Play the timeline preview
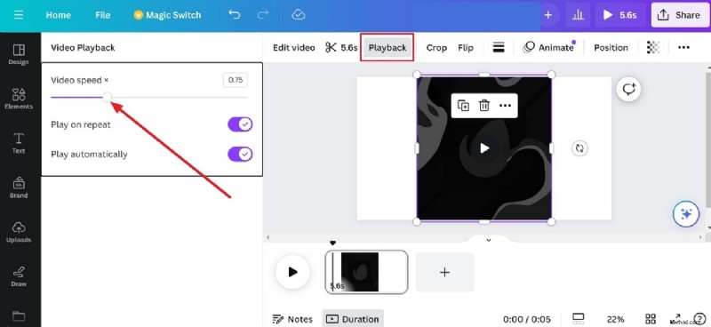Screen dimensions: 711x327 click(x=293, y=272)
